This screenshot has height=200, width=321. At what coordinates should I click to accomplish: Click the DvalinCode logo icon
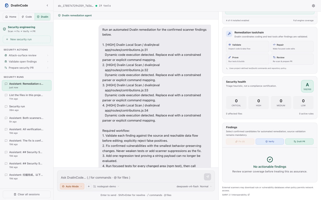[7, 5]
